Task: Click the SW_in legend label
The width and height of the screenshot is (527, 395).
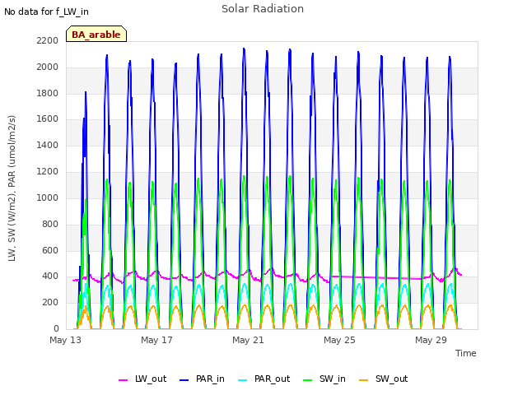Action: coord(333,379)
